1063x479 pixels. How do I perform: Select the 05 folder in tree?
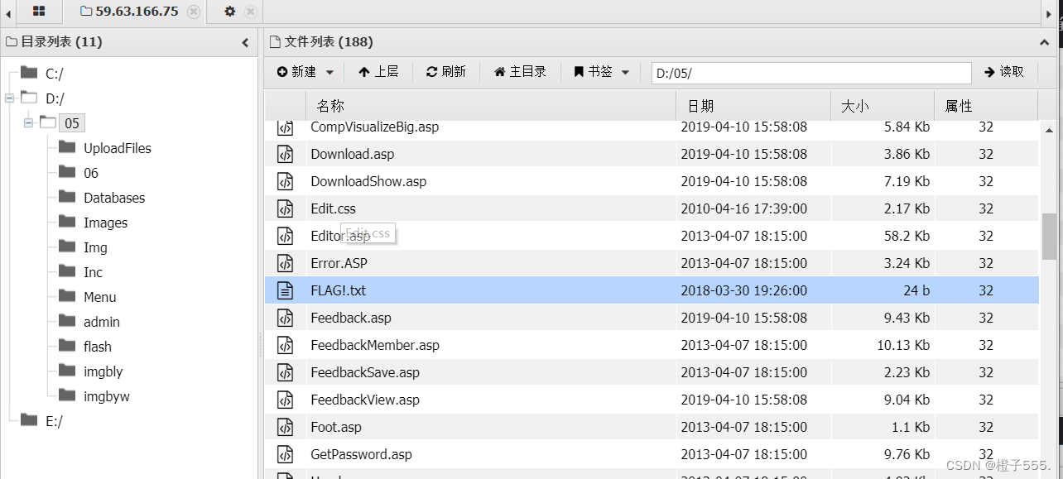(72, 123)
